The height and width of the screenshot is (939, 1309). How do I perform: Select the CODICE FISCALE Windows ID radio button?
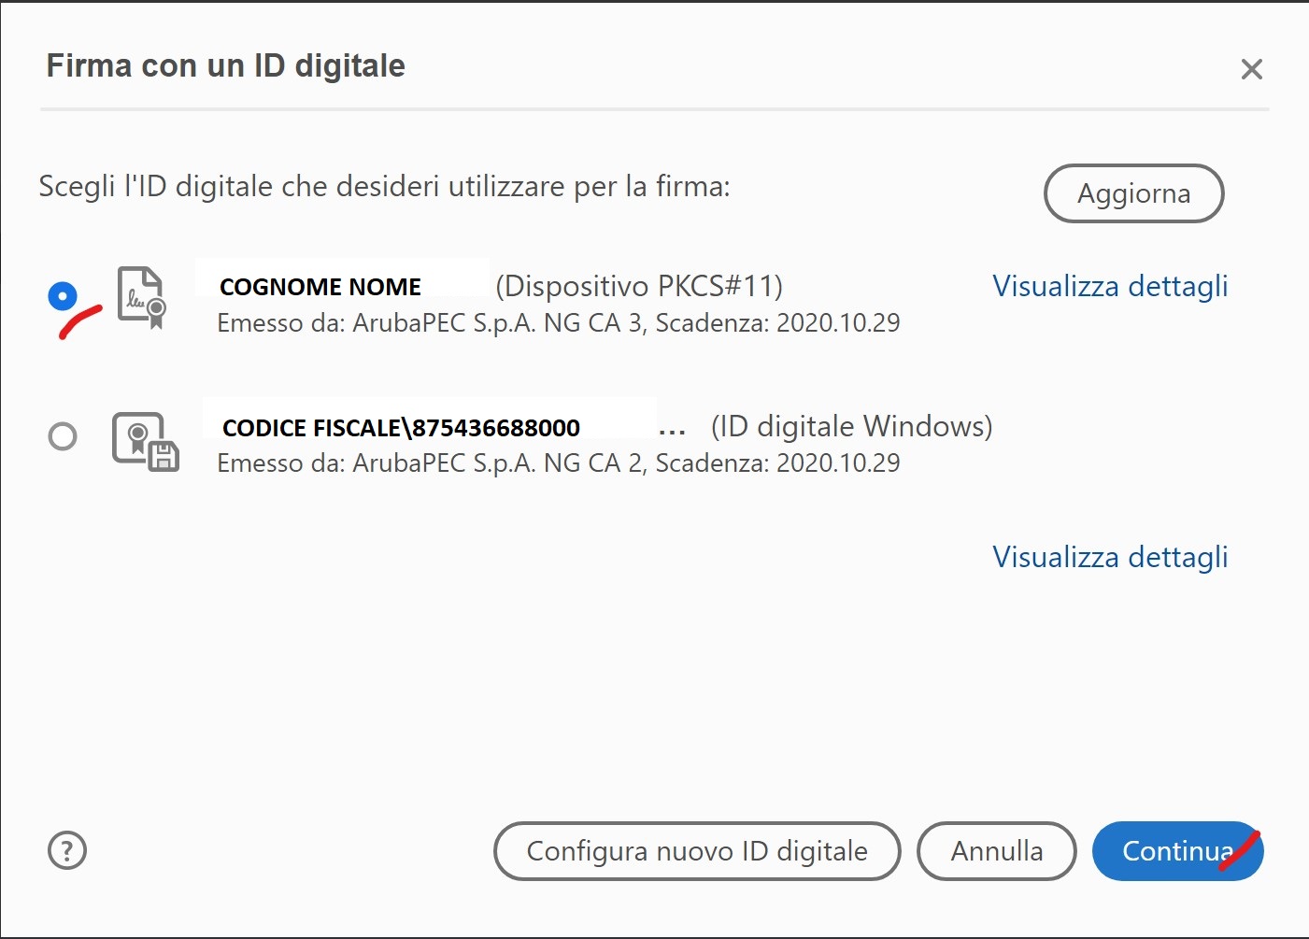[x=63, y=435]
